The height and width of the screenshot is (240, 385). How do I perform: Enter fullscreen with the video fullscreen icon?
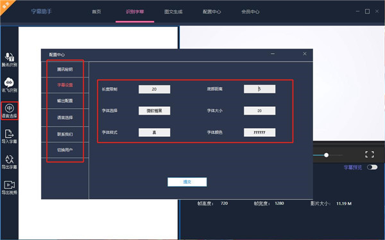pyautogui.click(x=370, y=154)
